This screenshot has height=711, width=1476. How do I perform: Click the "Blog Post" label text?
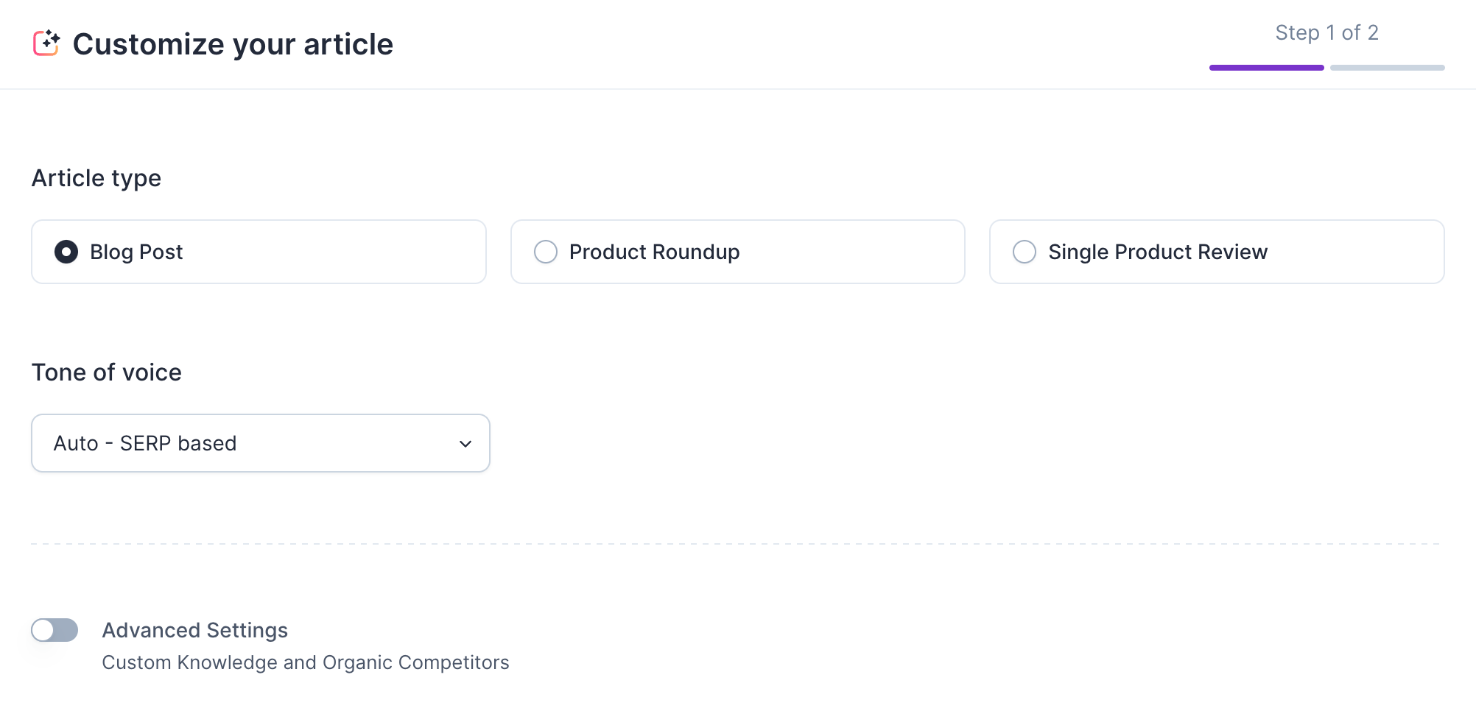pyautogui.click(x=136, y=252)
